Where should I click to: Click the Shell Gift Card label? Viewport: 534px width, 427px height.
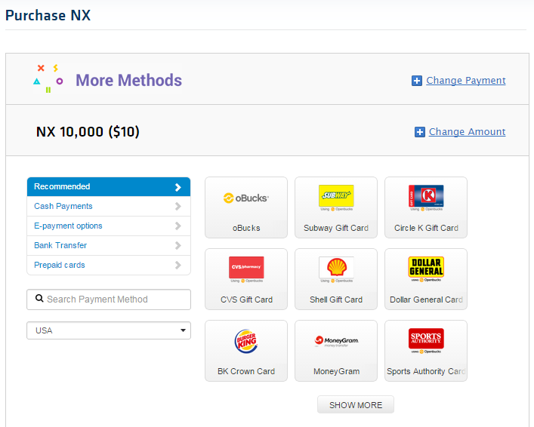pos(336,300)
